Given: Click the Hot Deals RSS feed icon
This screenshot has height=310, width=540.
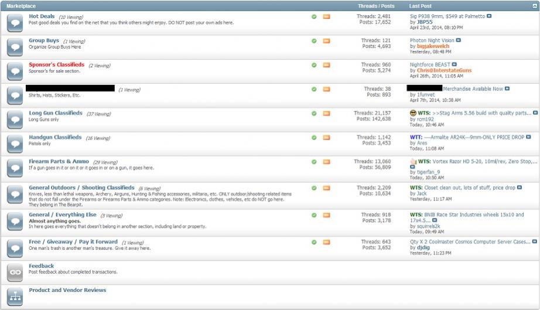Looking at the screenshot, I should coord(326,16).
